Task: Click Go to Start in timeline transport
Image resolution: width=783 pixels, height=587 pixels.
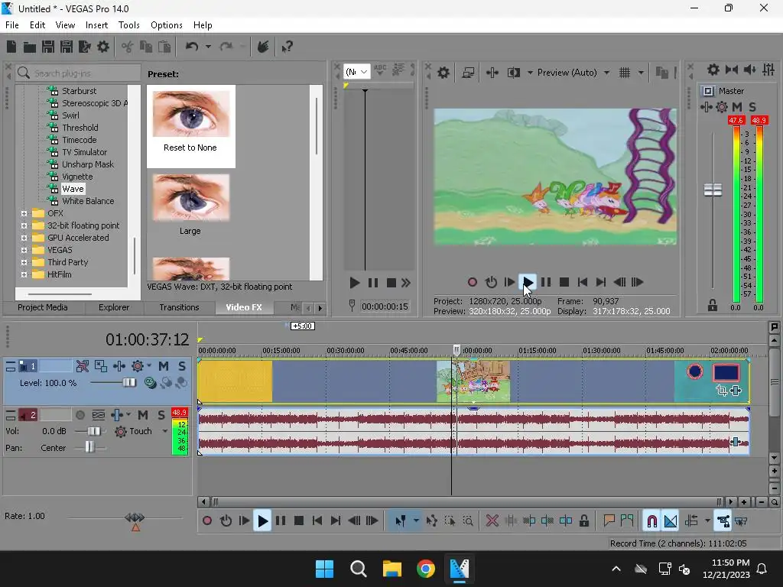Action: (x=317, y=521)
